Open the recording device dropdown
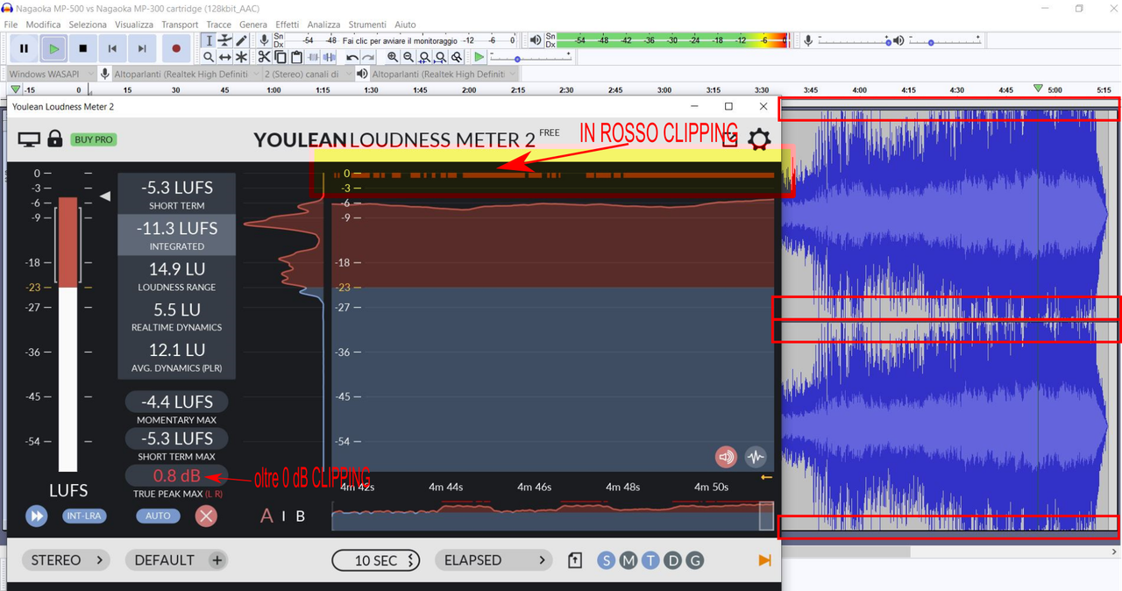The image size is (1122, 591). [x=186, y=75]
